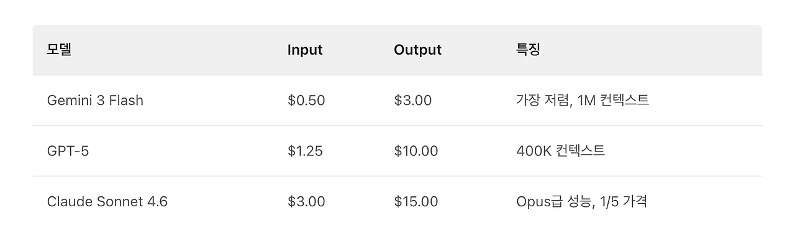The height and width of the screenshot is (251, 795).
Task: Select the Gemini 3 Flash cell
Action: coord(95,100)
